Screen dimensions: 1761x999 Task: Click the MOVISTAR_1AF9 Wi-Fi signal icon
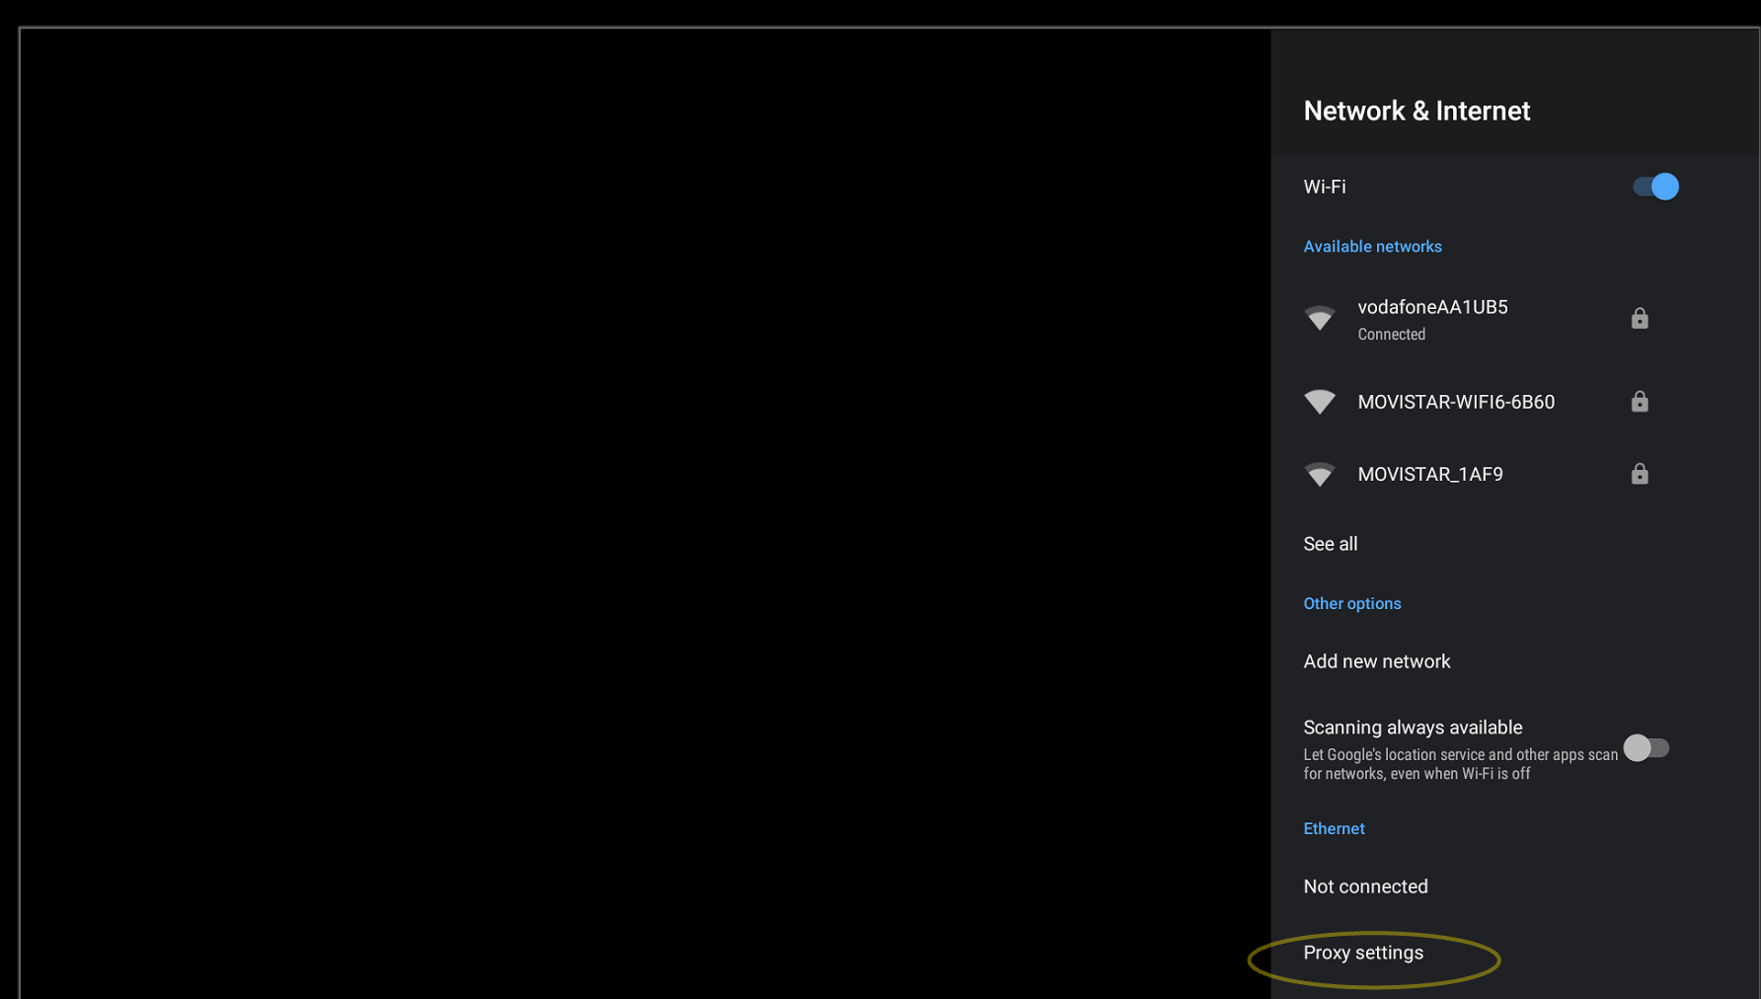click(1320, 475)
